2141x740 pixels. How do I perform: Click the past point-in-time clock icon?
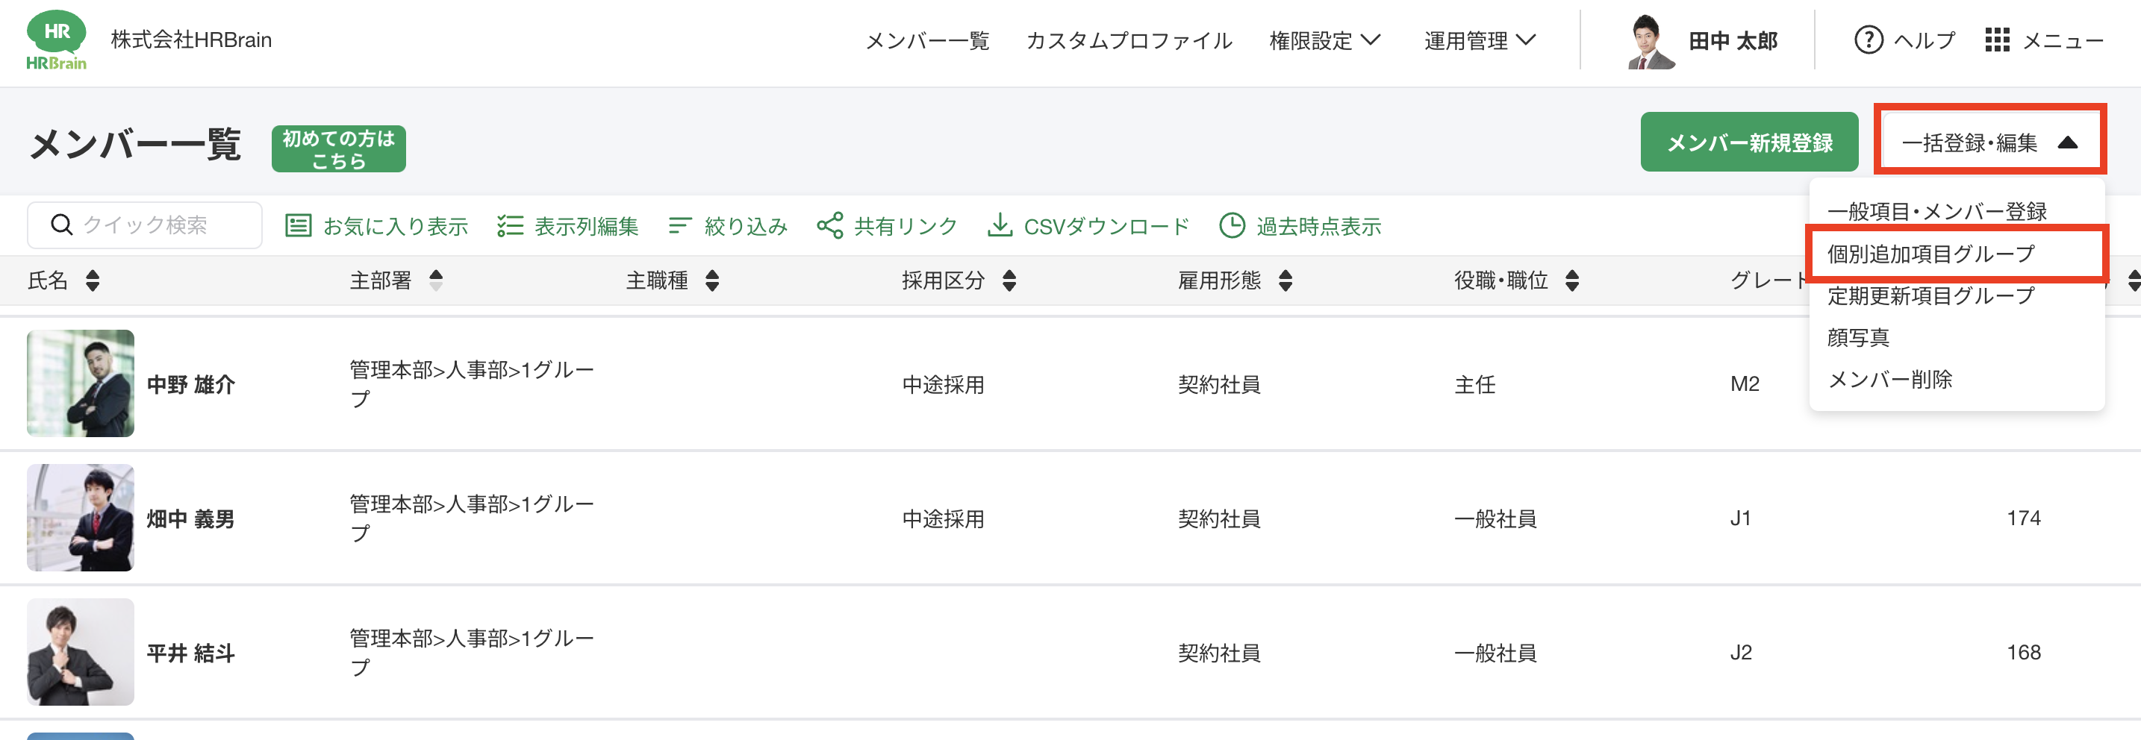(x=1232, y=226)
